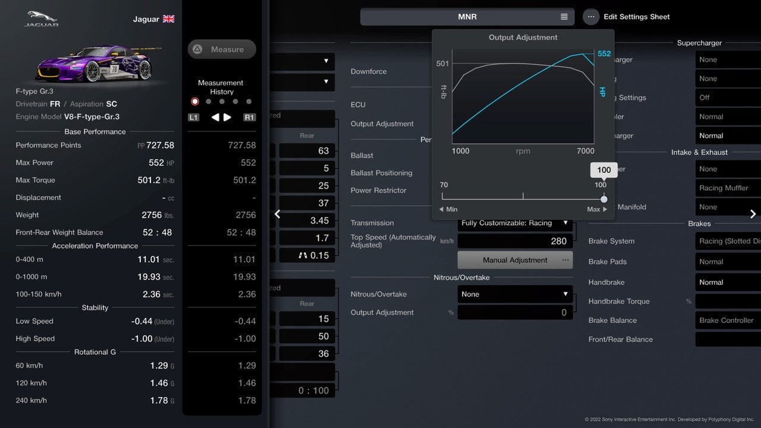Click Edit Settings Sheet
This screenshot has width=761, height=428.
pos(637,17)
